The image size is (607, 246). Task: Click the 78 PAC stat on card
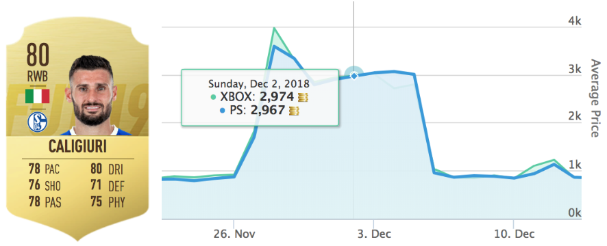(44, 169)
